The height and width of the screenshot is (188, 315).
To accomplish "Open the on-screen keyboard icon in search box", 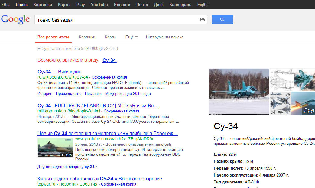I will [x=202, y=19].
